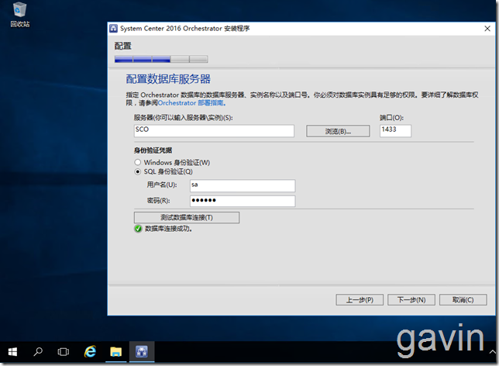Click the port 1433 input field
499x366 pixels.
coord(395,131)
